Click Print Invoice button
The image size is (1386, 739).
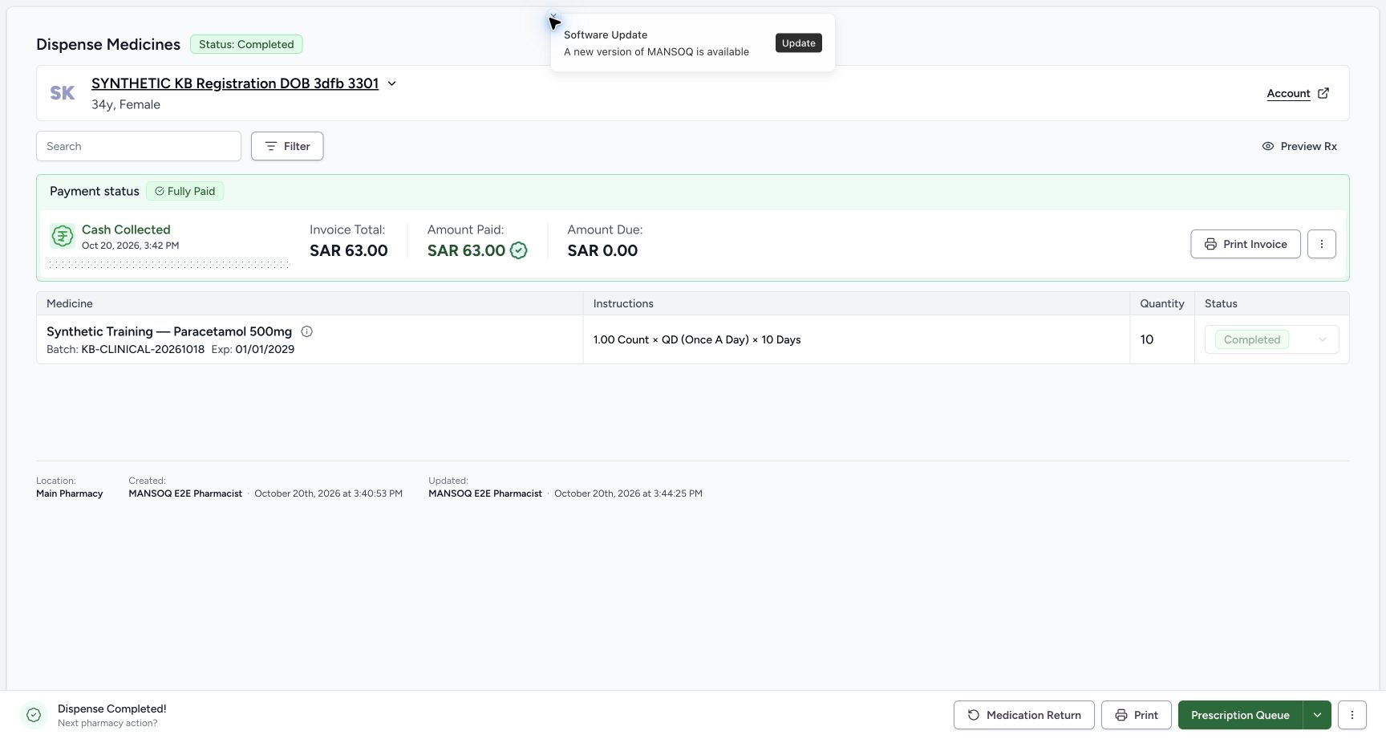[1245, 244]
